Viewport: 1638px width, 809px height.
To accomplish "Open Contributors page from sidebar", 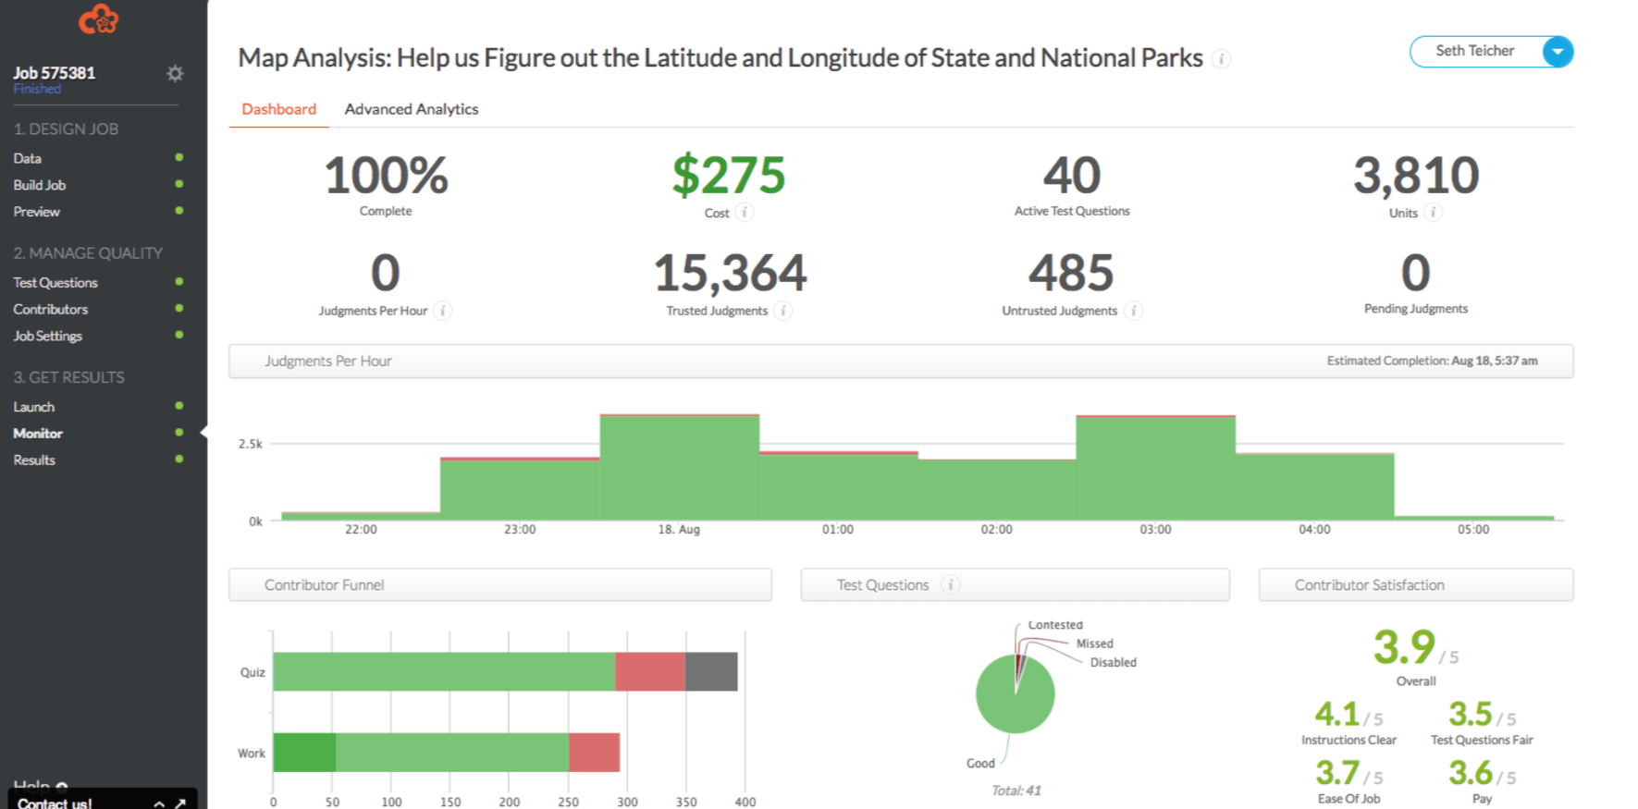I will [x=51, y=310].
